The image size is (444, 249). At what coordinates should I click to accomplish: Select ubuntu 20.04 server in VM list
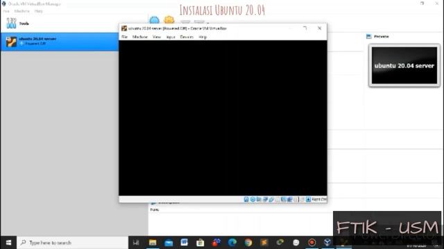60,41
